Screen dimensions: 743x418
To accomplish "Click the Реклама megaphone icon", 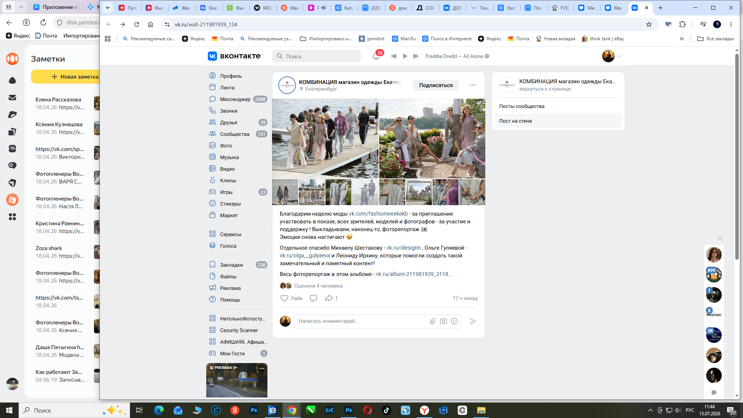I will point(212,288).
